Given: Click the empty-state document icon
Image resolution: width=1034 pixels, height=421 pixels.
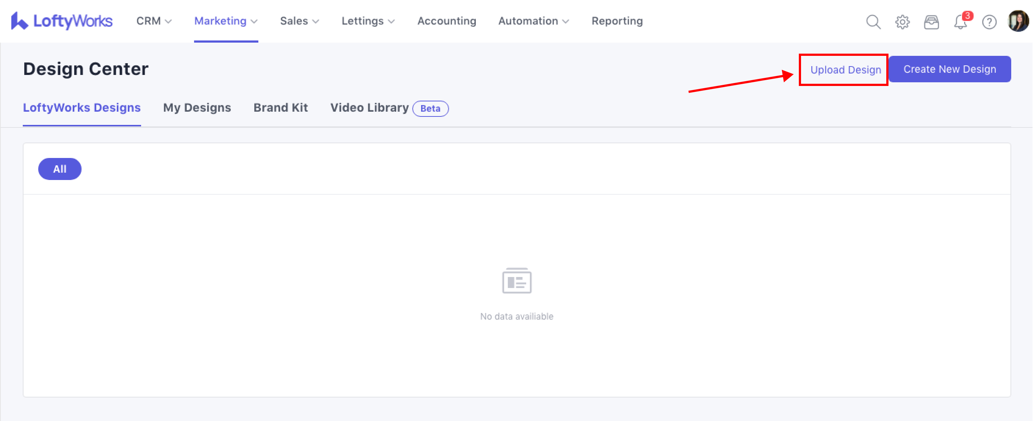Looking at the screenshot, I should click(x=517, y=281).
